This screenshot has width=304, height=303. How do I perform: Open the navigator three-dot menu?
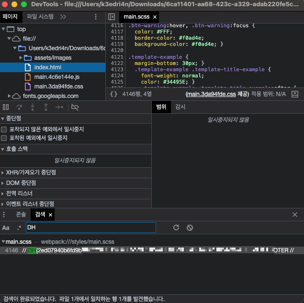point(96,17)
